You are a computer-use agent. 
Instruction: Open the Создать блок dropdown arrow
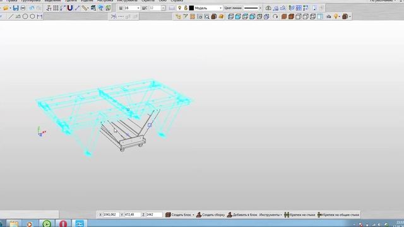(x=193, y=214)
